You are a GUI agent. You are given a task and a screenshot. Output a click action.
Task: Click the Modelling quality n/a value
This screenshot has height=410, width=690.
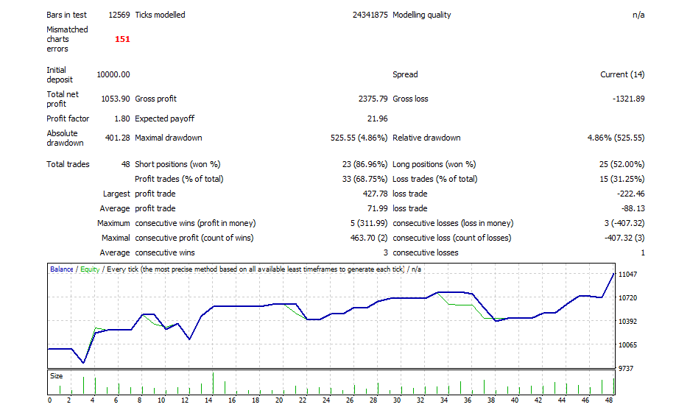(x=638, y=15)
